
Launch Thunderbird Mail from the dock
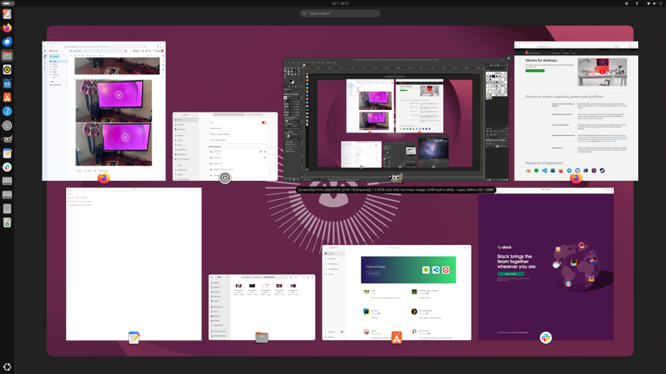pyautogui.click(x=7, y=42)
